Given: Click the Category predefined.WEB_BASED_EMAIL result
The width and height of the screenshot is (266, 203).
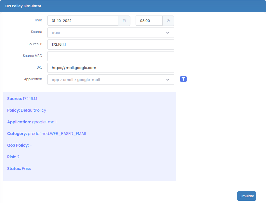Looking at the screenshot, I should pos(47,134).
